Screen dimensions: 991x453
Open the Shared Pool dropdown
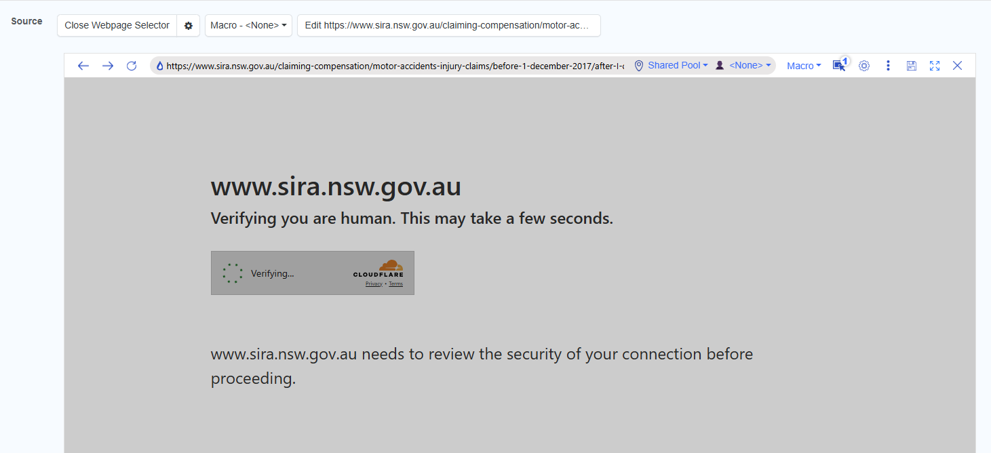tap(678, 66)
